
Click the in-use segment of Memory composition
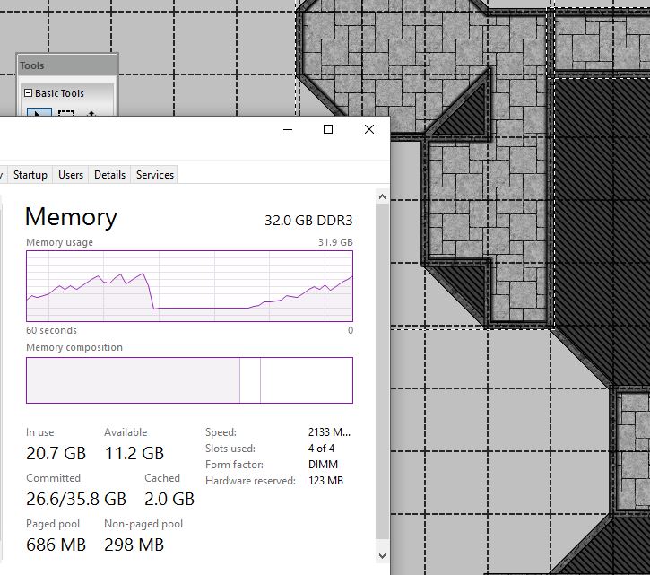(133, 380)
